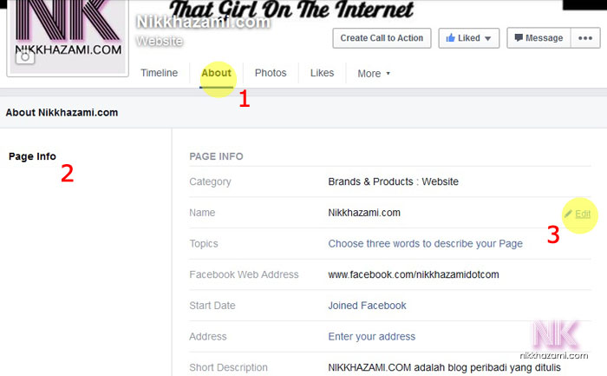Open the Photos tab
Image resolution: width=607 pixels, height=376 pixels.
click(x=271, y=73)
